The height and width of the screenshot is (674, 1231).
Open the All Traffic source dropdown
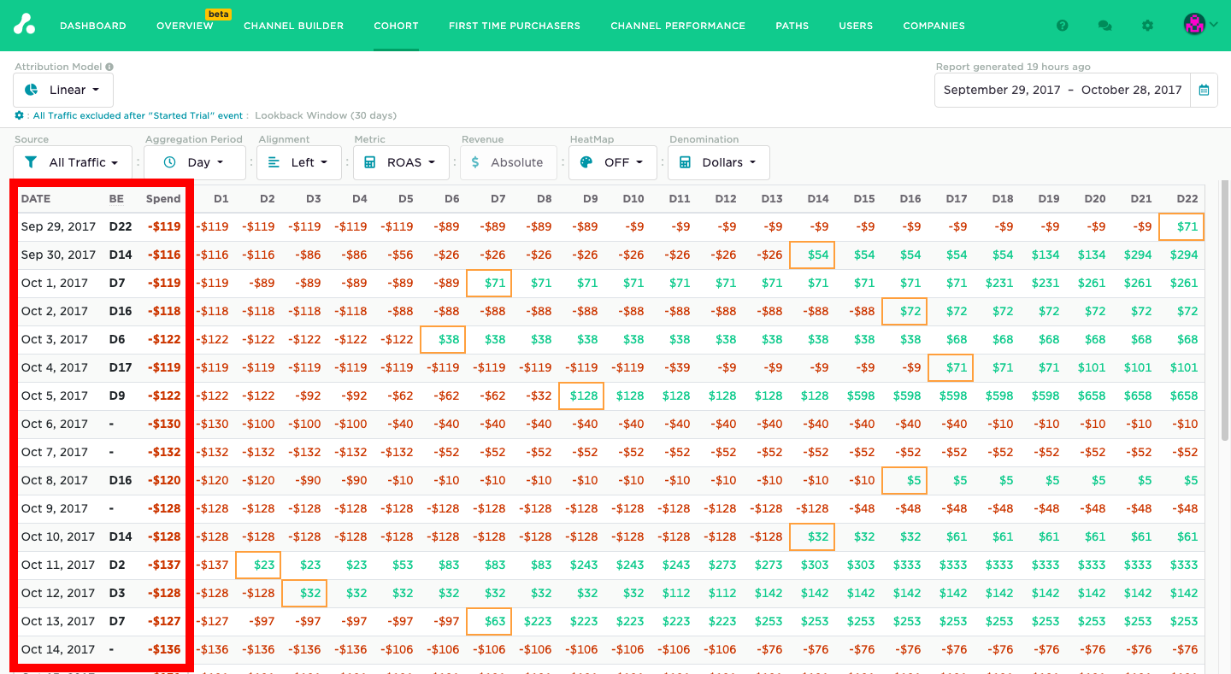tap(73, 162)
